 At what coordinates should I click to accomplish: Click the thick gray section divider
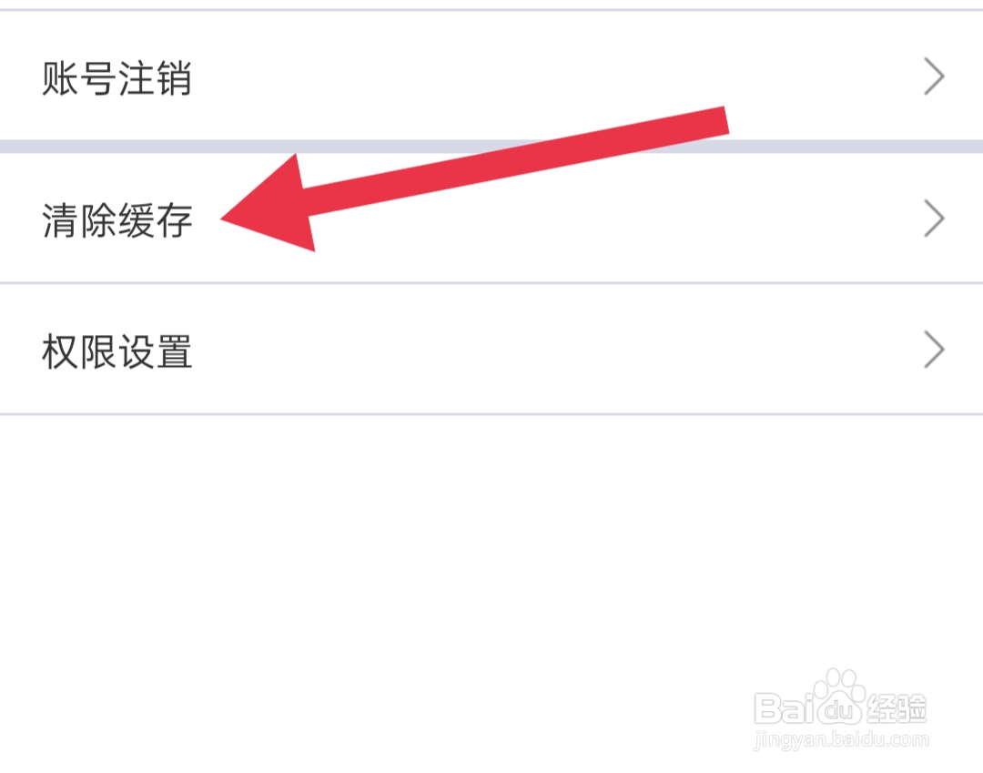pos(491,146)
